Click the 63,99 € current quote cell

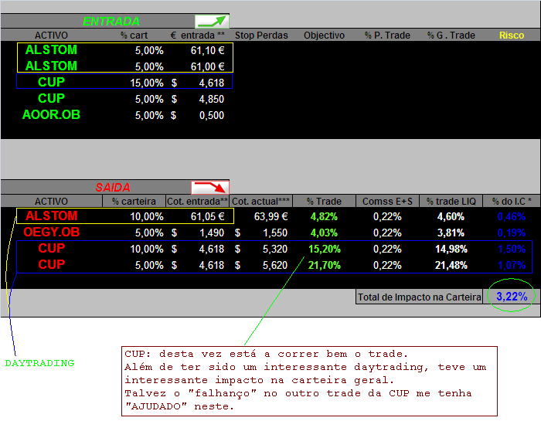click(270, 216)
